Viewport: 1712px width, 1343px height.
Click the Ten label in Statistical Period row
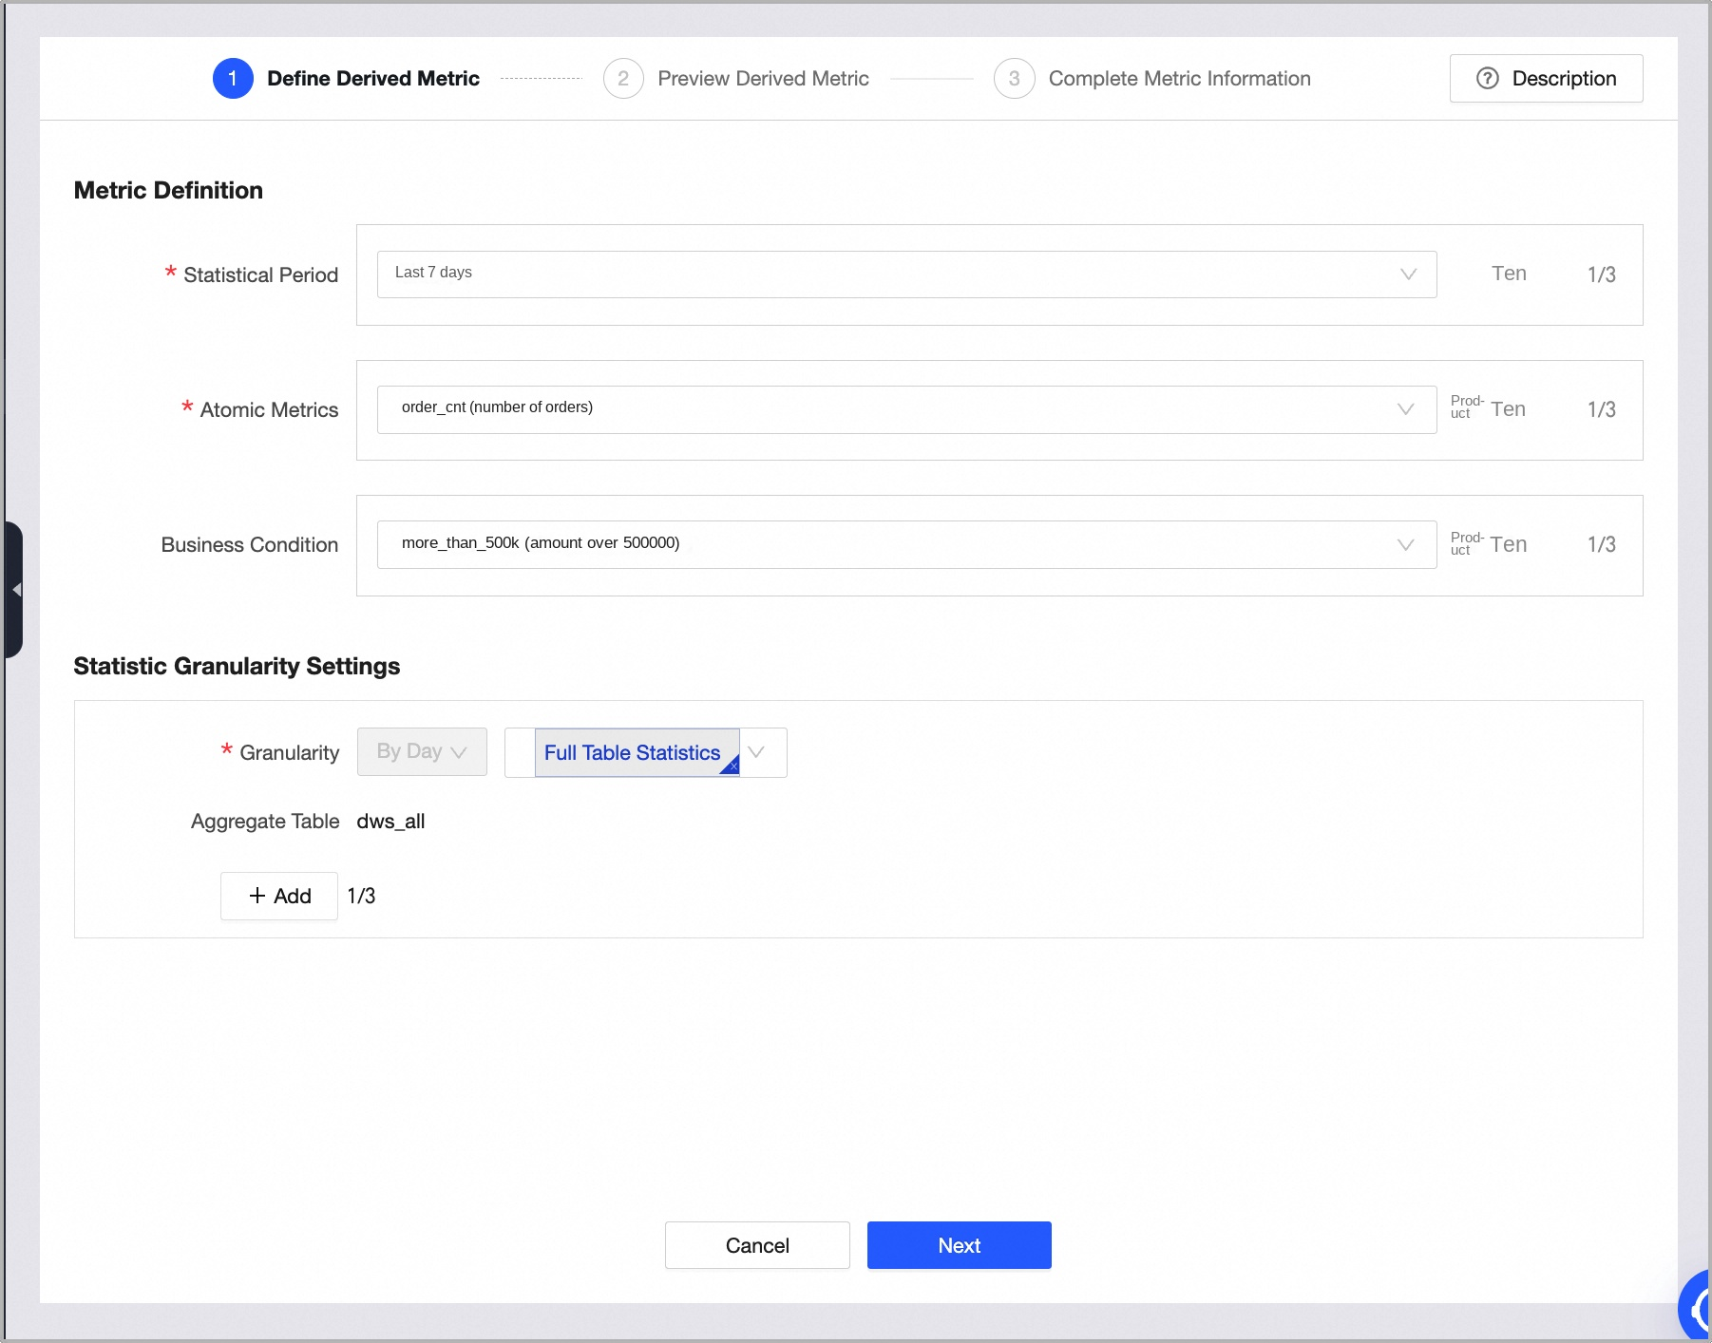click(x=1509, y=274)
